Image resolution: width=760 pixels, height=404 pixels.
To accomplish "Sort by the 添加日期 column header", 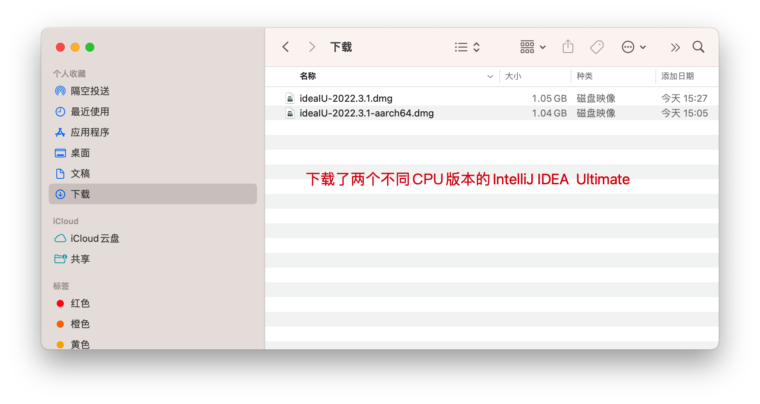I will [677, 76].
